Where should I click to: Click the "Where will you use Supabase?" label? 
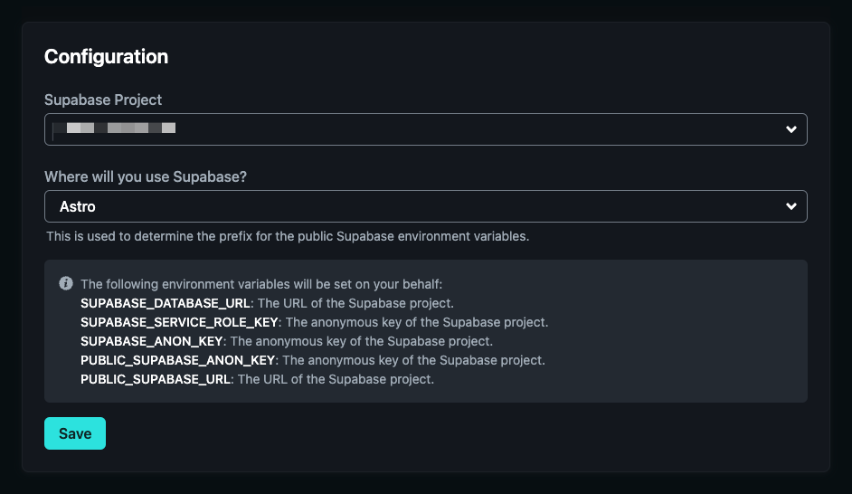pyautogui.click(x=146, y=176)
